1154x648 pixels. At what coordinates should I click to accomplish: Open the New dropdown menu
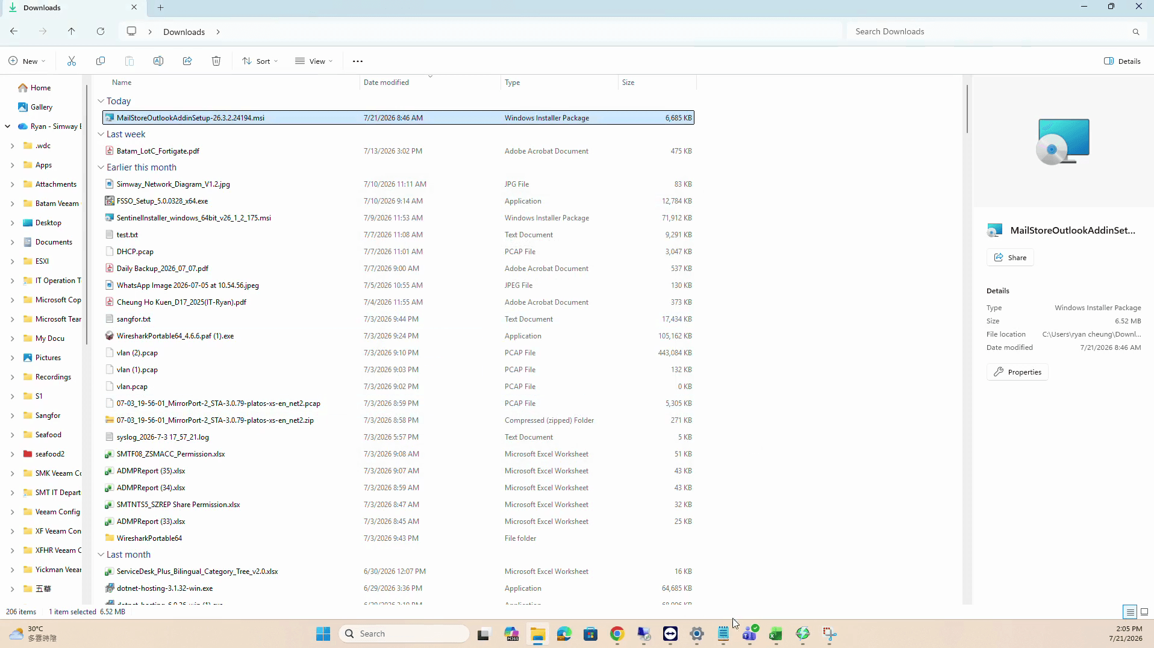27,61
